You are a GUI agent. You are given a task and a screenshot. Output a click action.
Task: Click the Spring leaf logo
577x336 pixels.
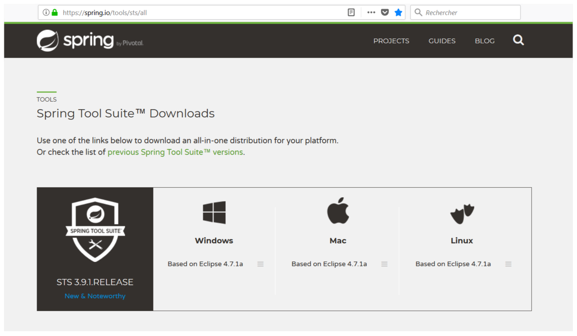click(x=48, y=41)
